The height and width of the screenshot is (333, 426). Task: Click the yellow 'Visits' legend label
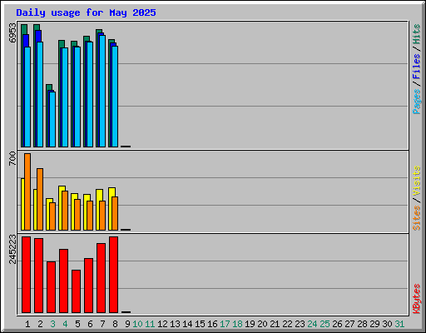coord(417,181)
